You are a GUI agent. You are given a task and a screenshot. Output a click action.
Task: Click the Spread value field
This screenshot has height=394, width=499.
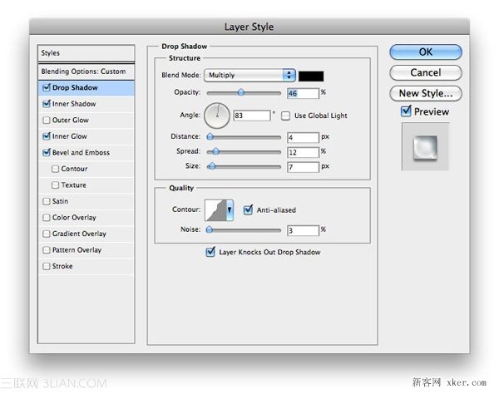[x=303, y=152]
